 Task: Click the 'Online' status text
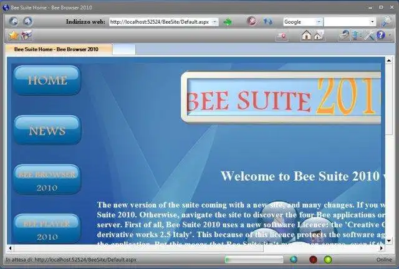click(x=384, y=260)
